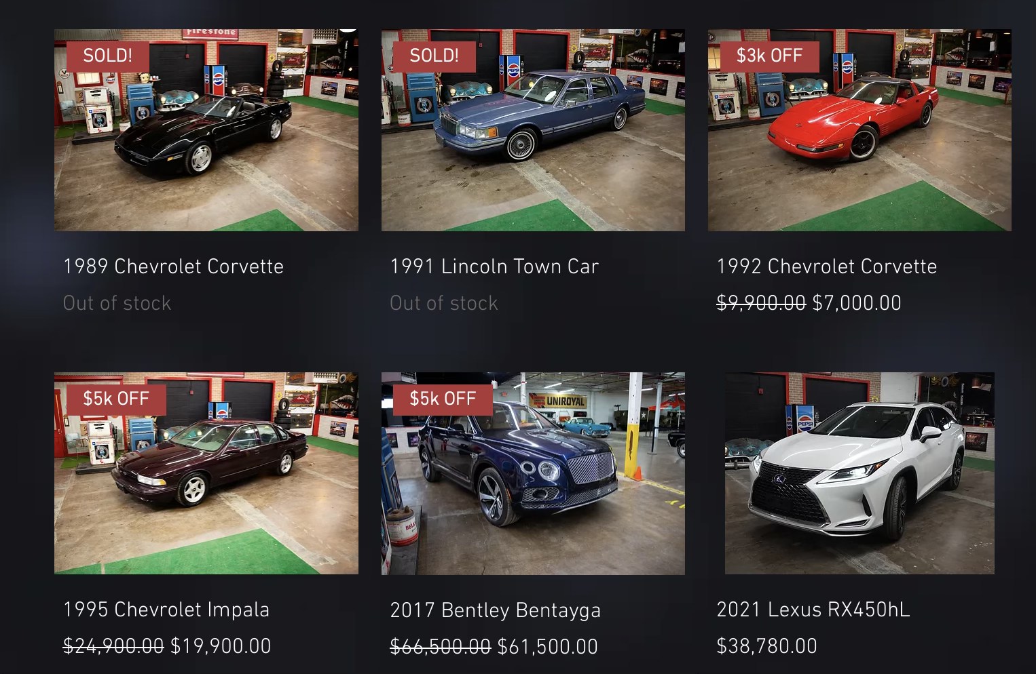1036x674 pixels.
Task: Click the 1995 Chevrolet Impala title
Action: pyautogui.click(x=166, y=610)
